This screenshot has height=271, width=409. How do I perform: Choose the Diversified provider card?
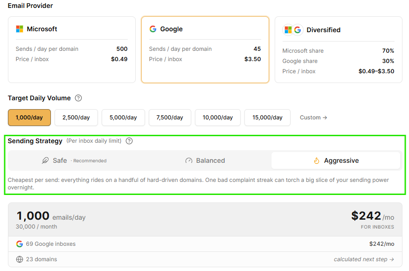point(338,49)
